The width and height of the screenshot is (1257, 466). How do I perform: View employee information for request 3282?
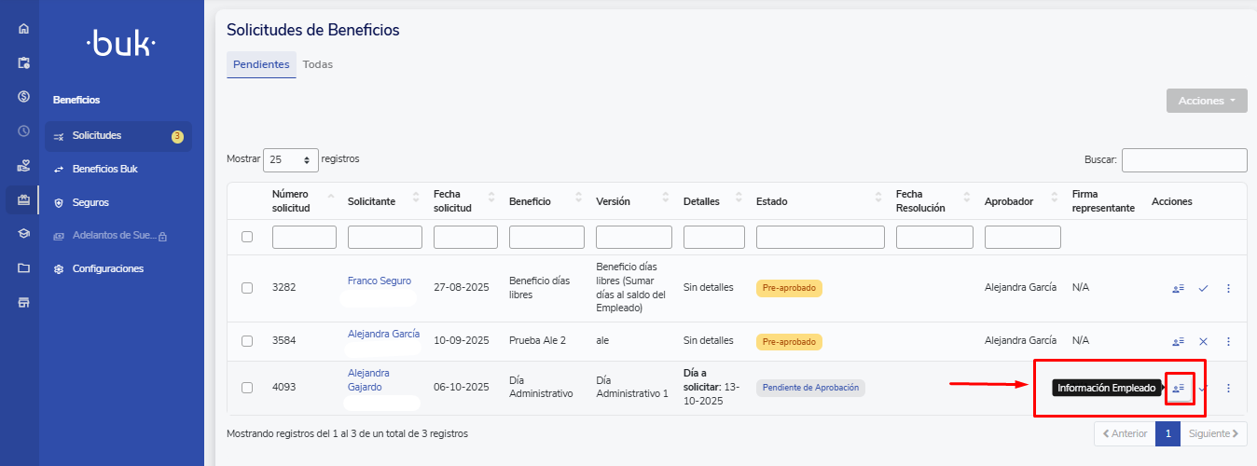click(x=1178, y=288)
